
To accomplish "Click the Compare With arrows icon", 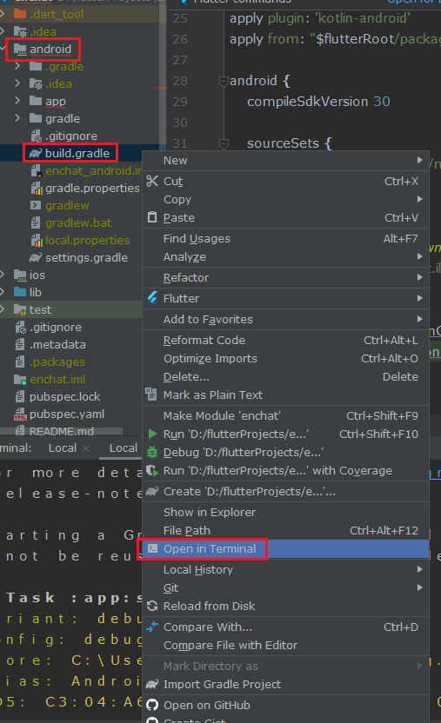I will [152, 627].
